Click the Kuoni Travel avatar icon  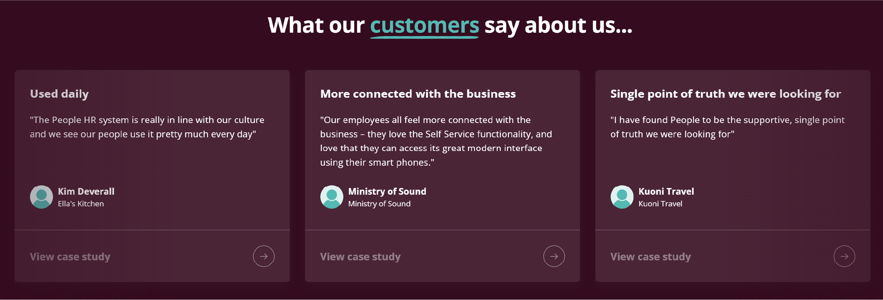(622, 197)
